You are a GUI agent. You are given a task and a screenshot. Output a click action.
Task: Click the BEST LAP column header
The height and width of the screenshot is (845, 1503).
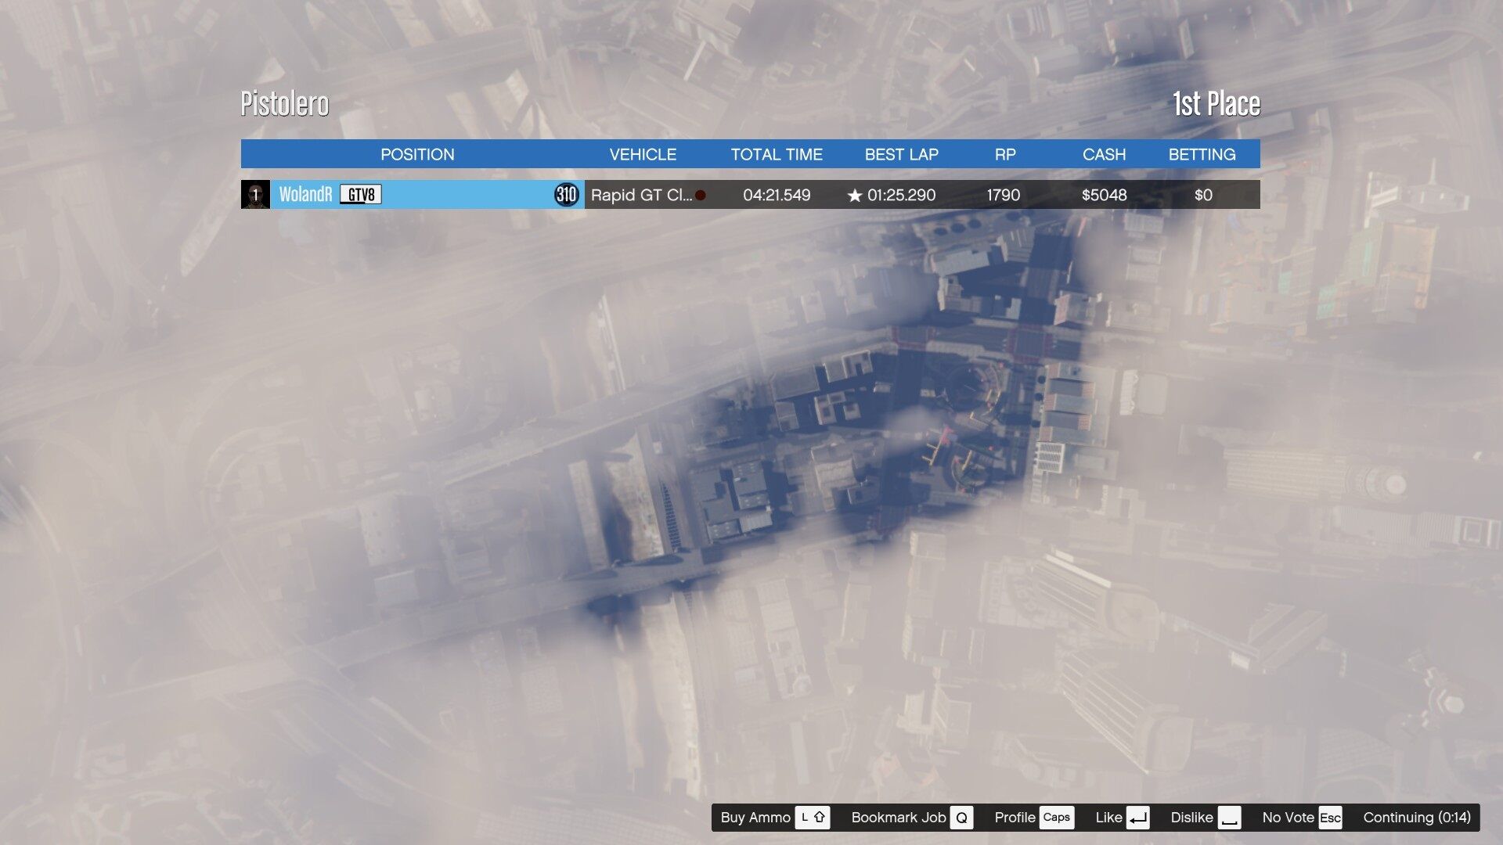[x=901, y=154]
